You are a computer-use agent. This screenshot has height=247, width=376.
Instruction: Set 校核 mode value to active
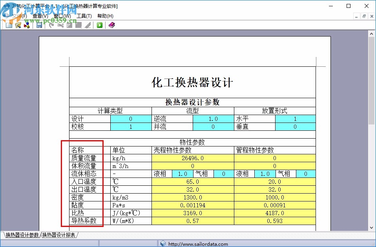pyautogui.click(x=131, y=126)
